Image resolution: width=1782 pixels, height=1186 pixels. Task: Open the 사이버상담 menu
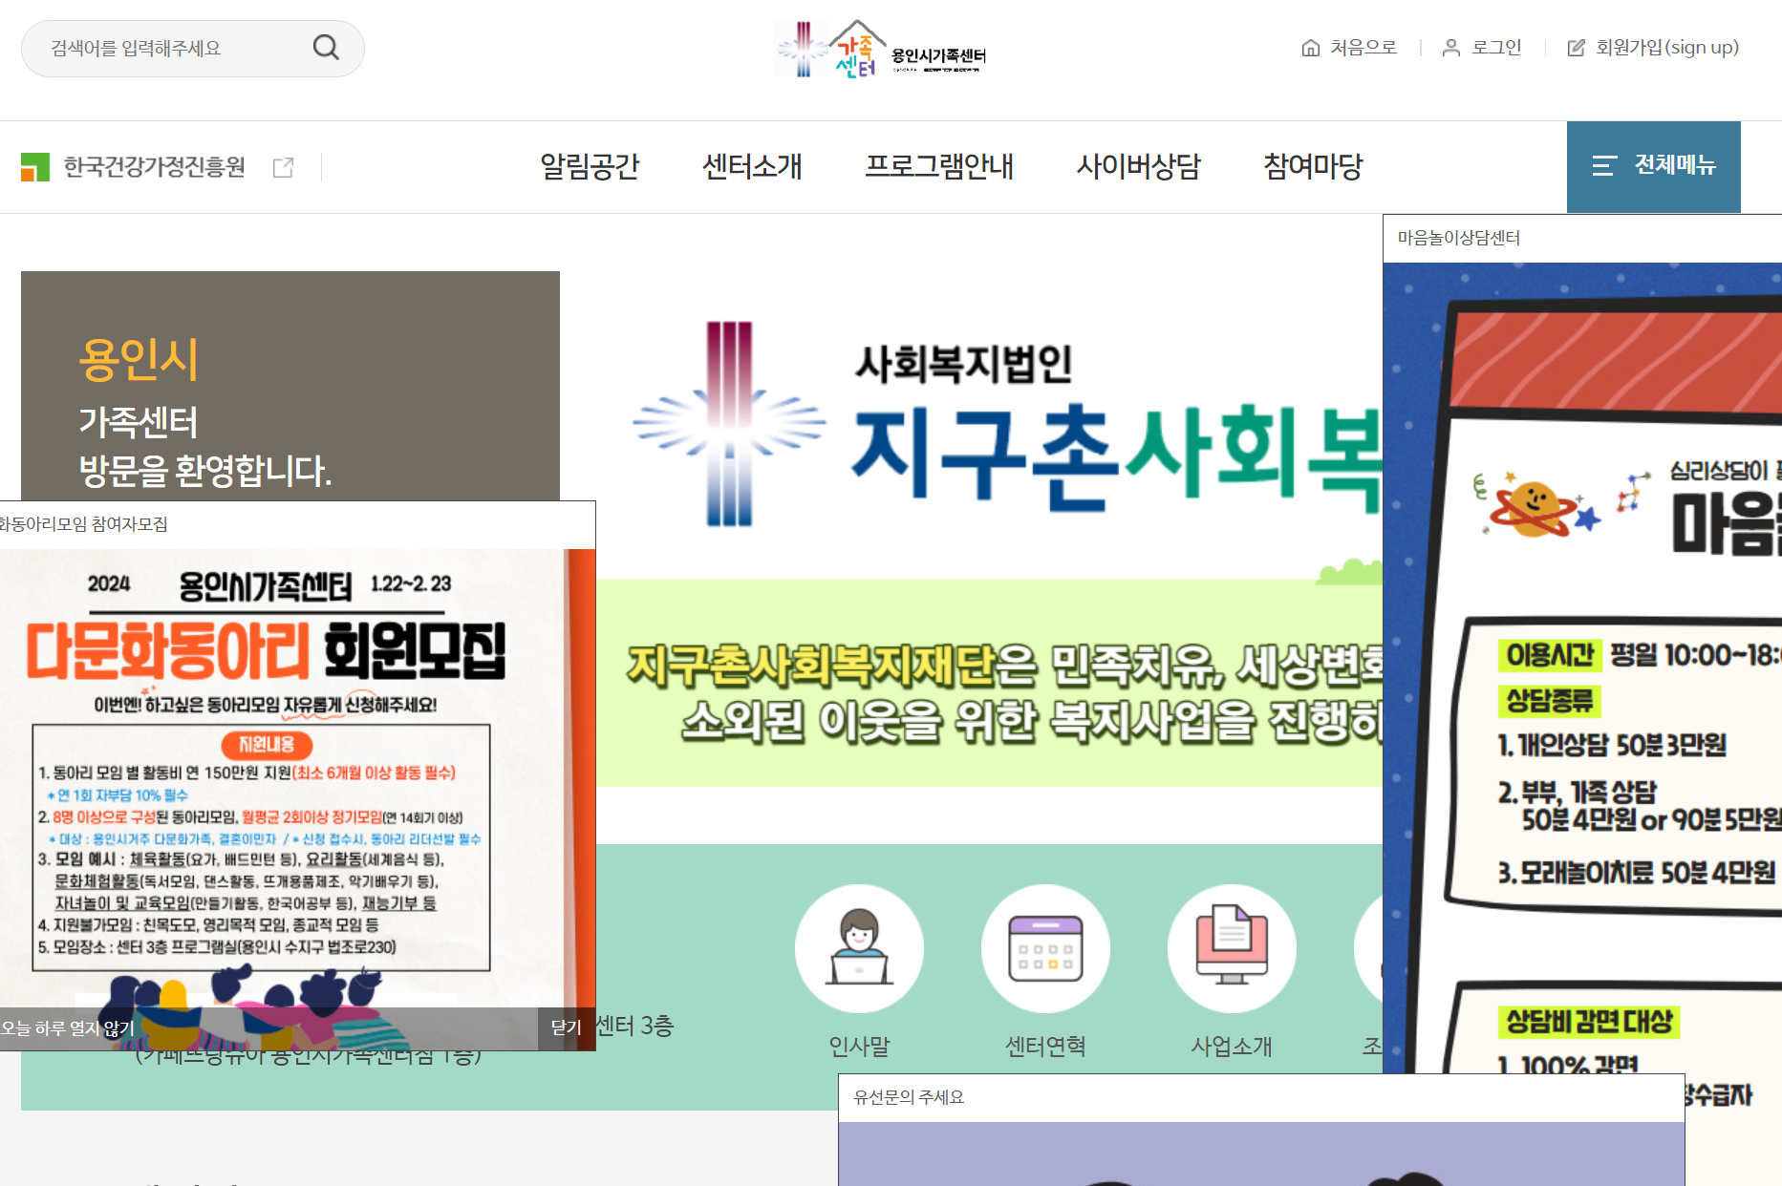tap(1138, 166)
